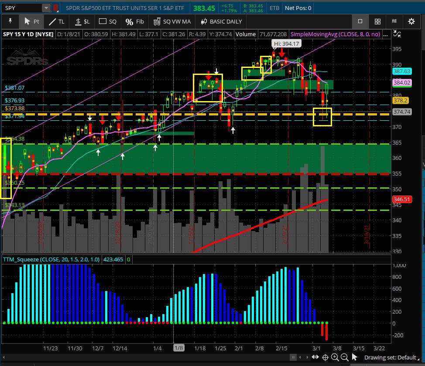Open chart settings gear
The width and height of the screenshot is (425, 366).
point(411,21)
